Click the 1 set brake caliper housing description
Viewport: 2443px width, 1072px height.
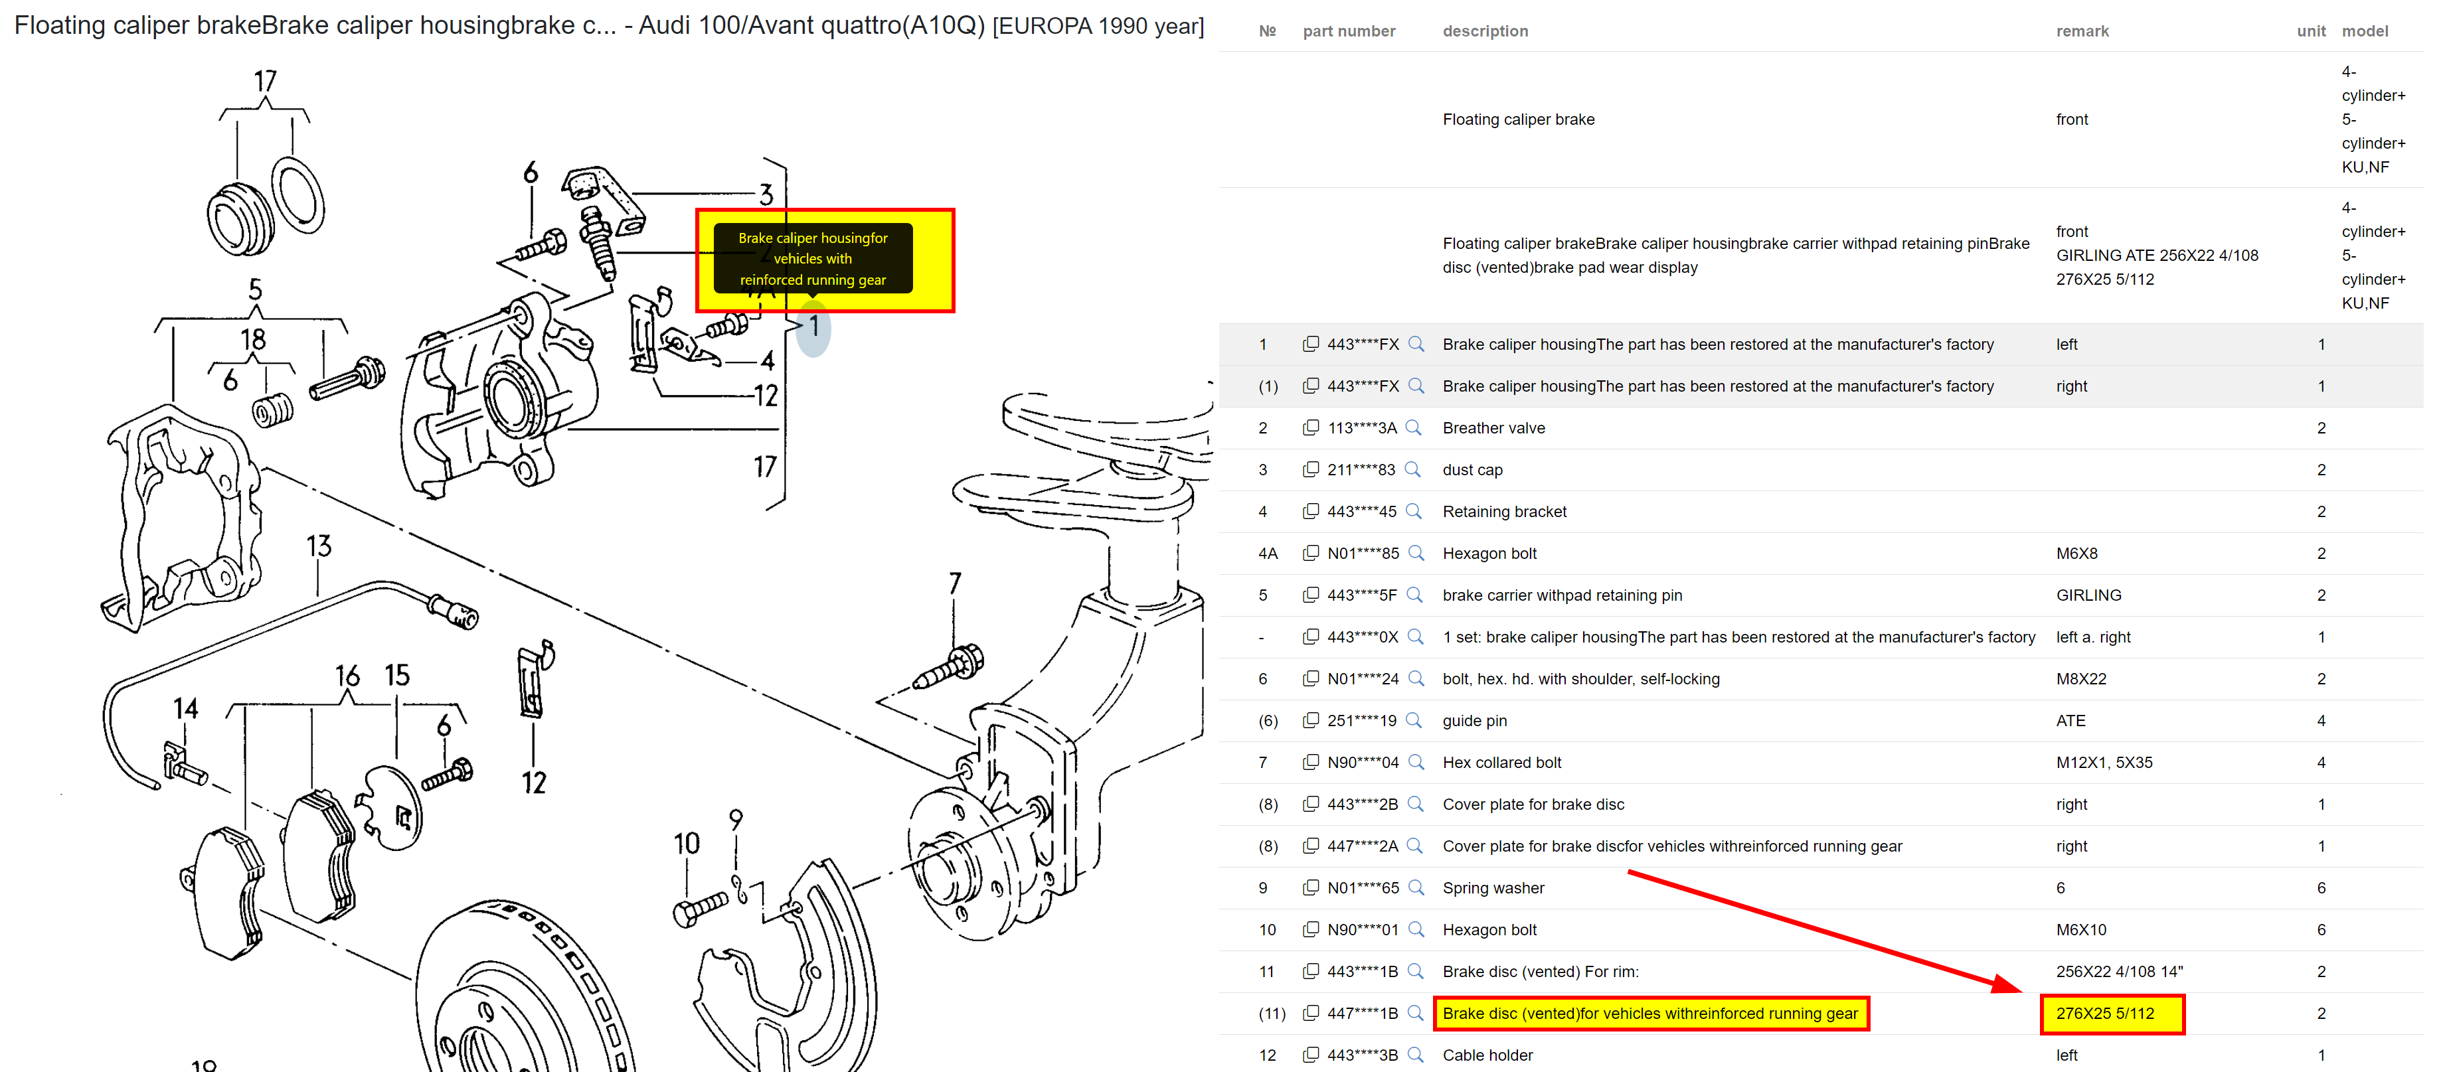pos(1738,637)
